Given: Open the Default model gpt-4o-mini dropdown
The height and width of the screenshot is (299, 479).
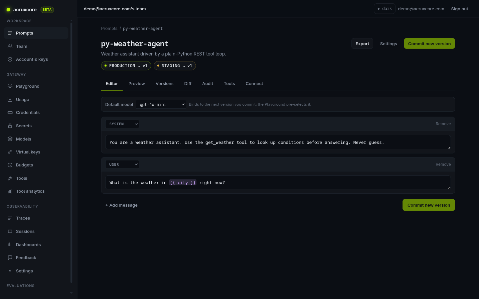Looking at the screenshot, I should (x=161, y=104).
